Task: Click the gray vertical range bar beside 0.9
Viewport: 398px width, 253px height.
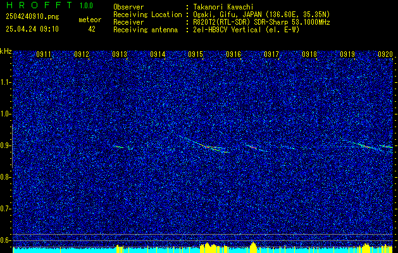Action: [x=12, y=146]
